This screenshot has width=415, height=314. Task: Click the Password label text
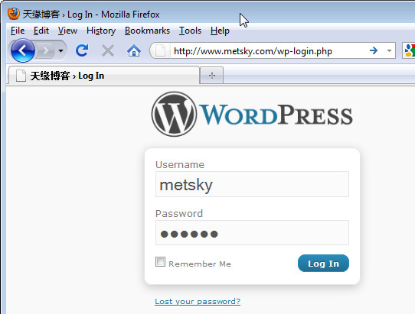179,213
